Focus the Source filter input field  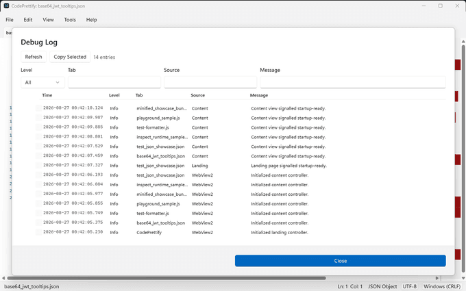(210, 82)
